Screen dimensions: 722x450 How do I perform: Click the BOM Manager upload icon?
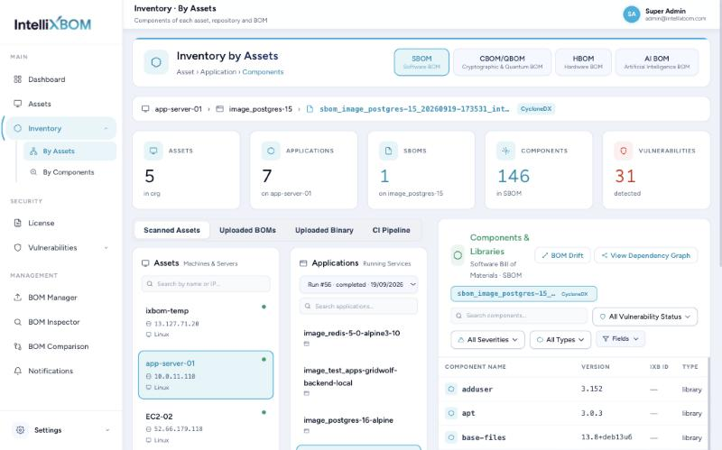[17, 298]
